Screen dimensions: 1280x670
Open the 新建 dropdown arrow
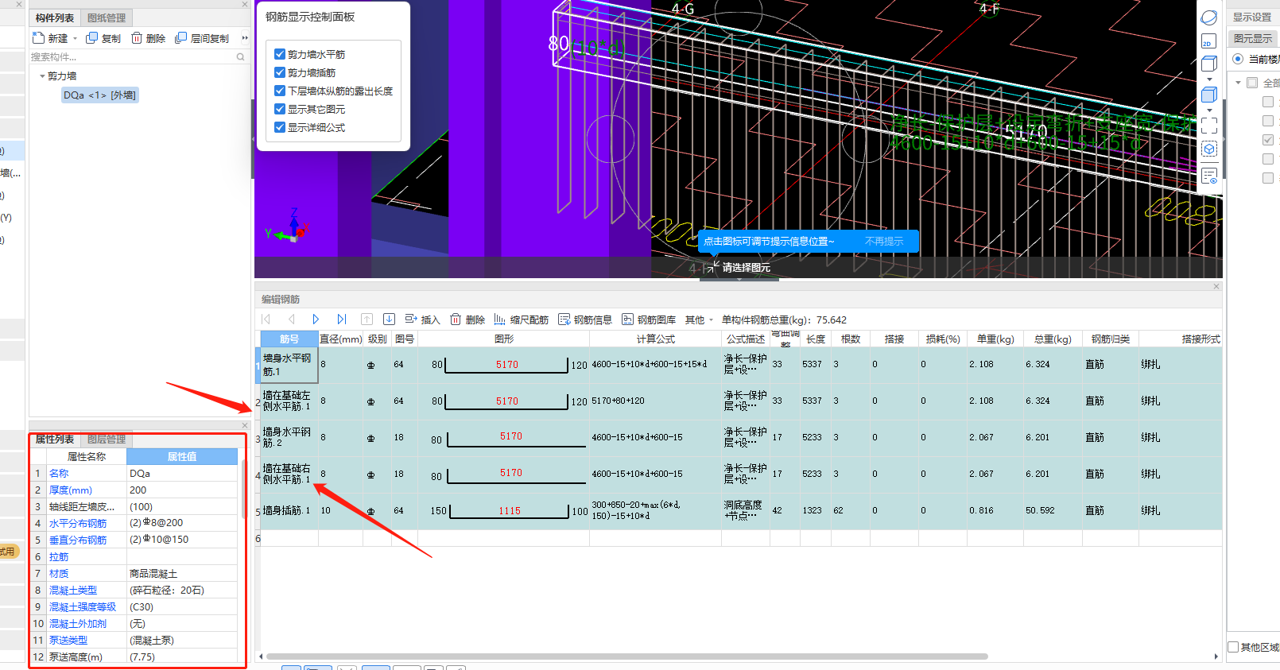coord(76,38)
